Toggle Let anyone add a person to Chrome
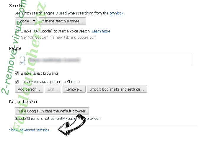199x144 pixels. 17,81
